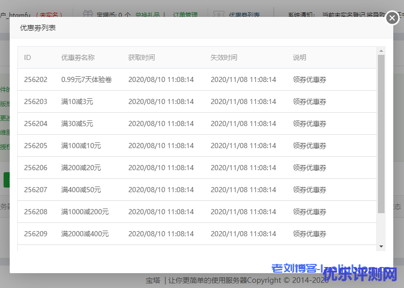Click the 失效时间 column header

(x=224, y=57)
